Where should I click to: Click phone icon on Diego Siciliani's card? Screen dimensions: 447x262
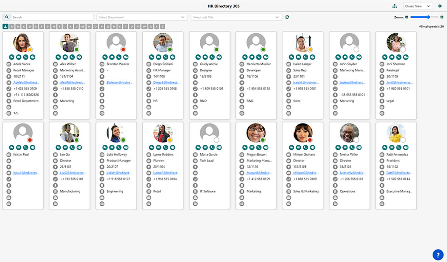pyautogui.click(x=165, y=57)
